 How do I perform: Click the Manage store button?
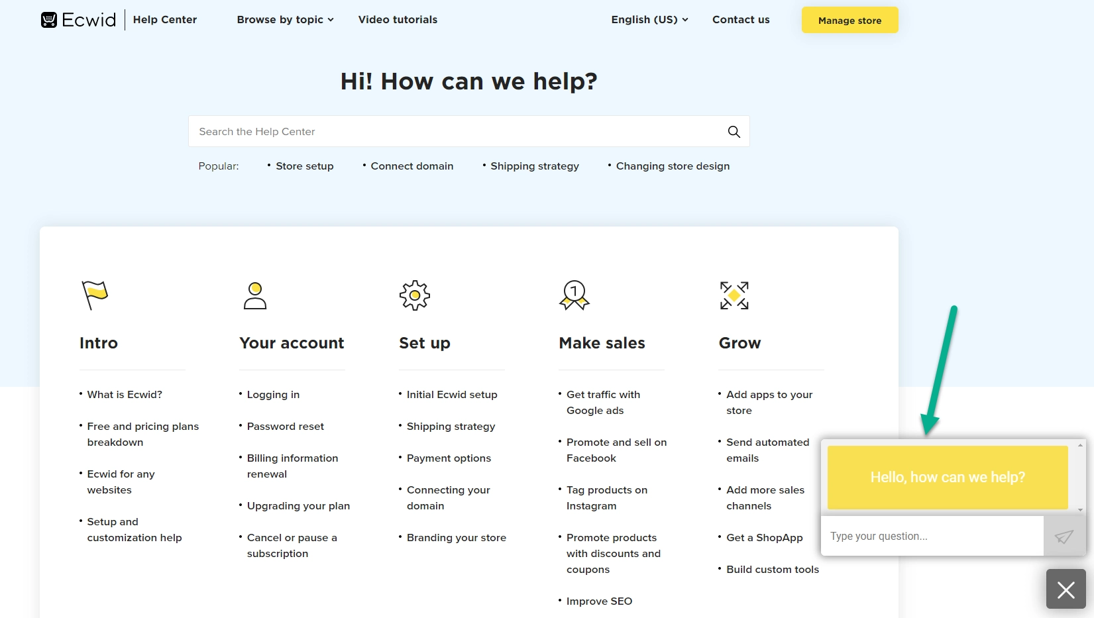849,20
